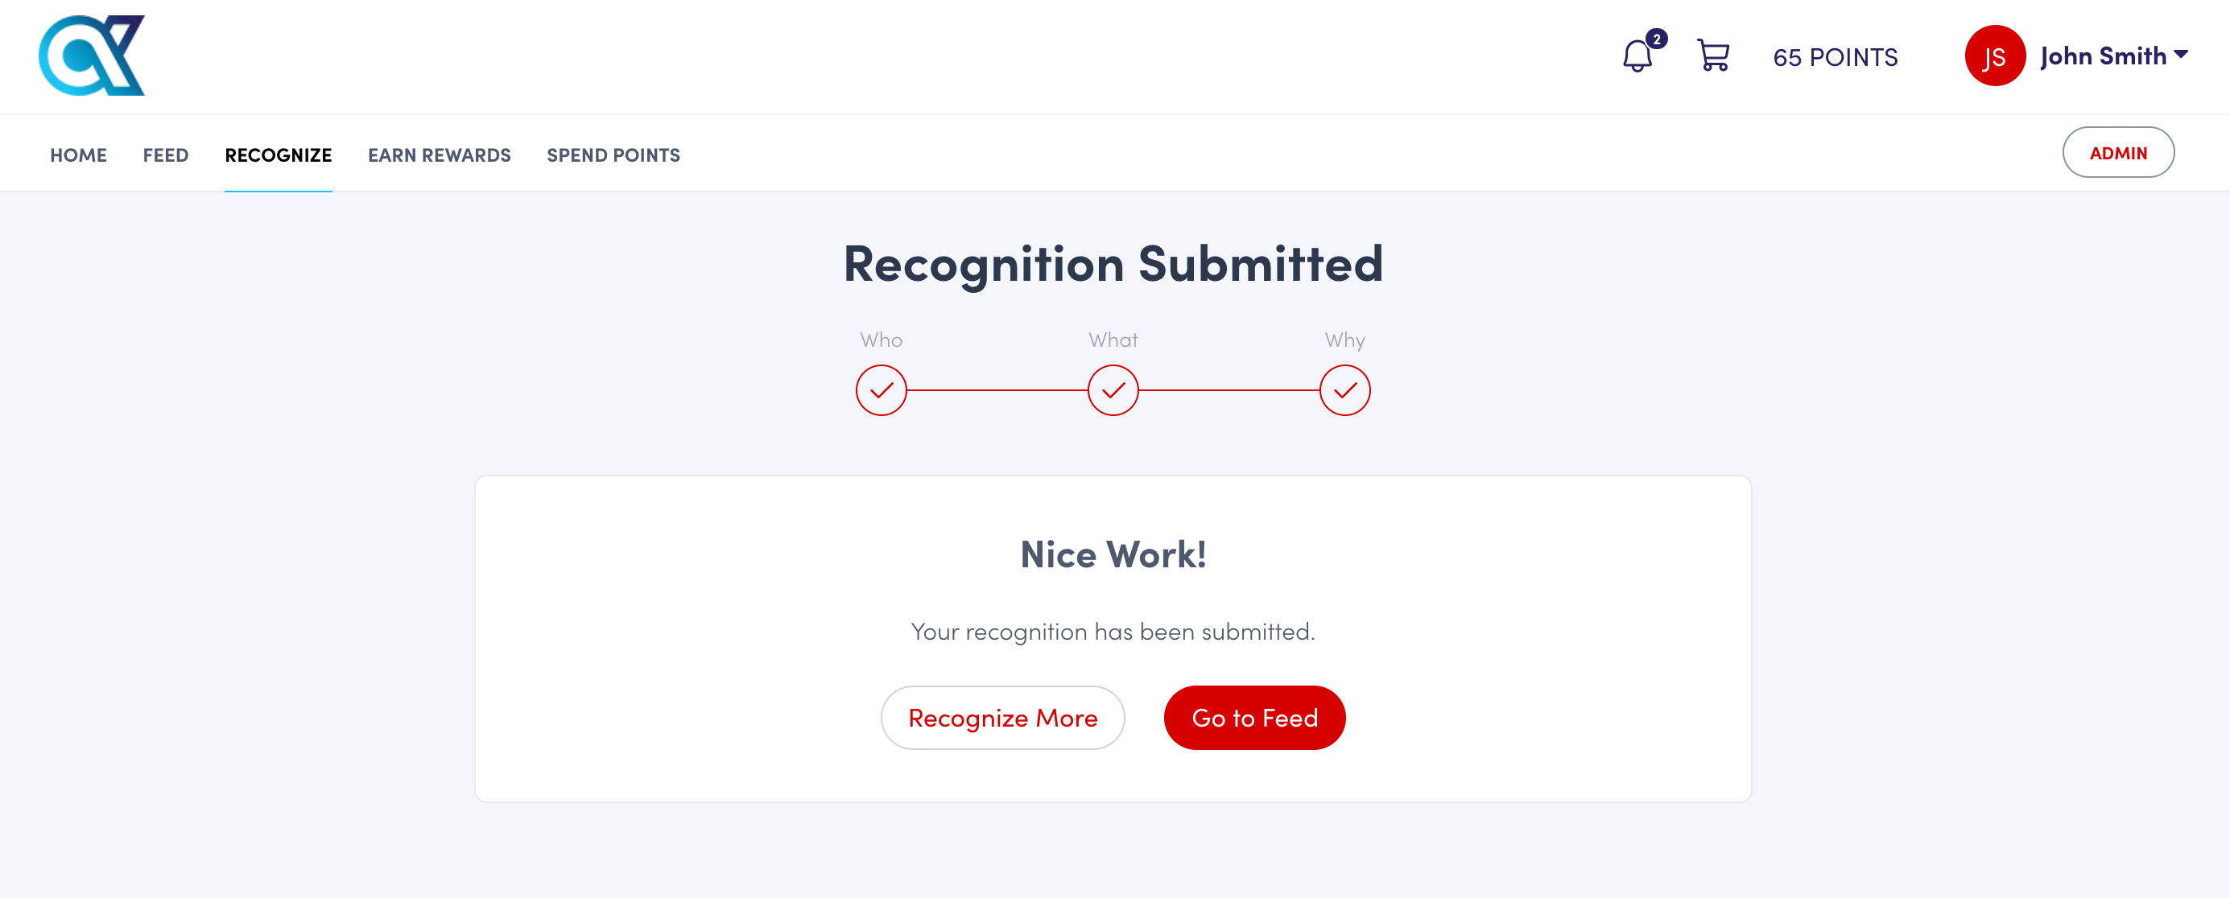The height and width of the screenshot is (898, 2230).
Task: Click the Recognize More button
Action: (1002, 717)
